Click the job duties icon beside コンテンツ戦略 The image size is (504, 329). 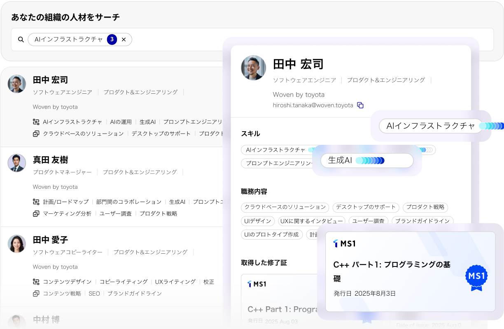pos(36,294)
